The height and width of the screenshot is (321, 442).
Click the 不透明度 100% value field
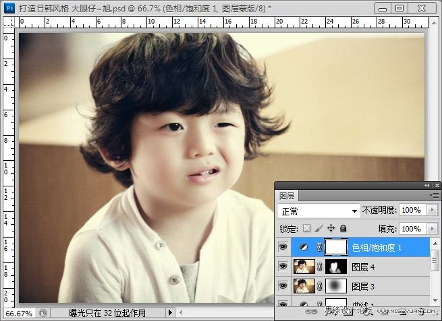click(x=413, y=210)
